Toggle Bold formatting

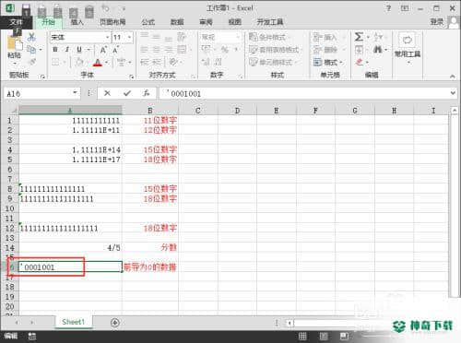55,50
